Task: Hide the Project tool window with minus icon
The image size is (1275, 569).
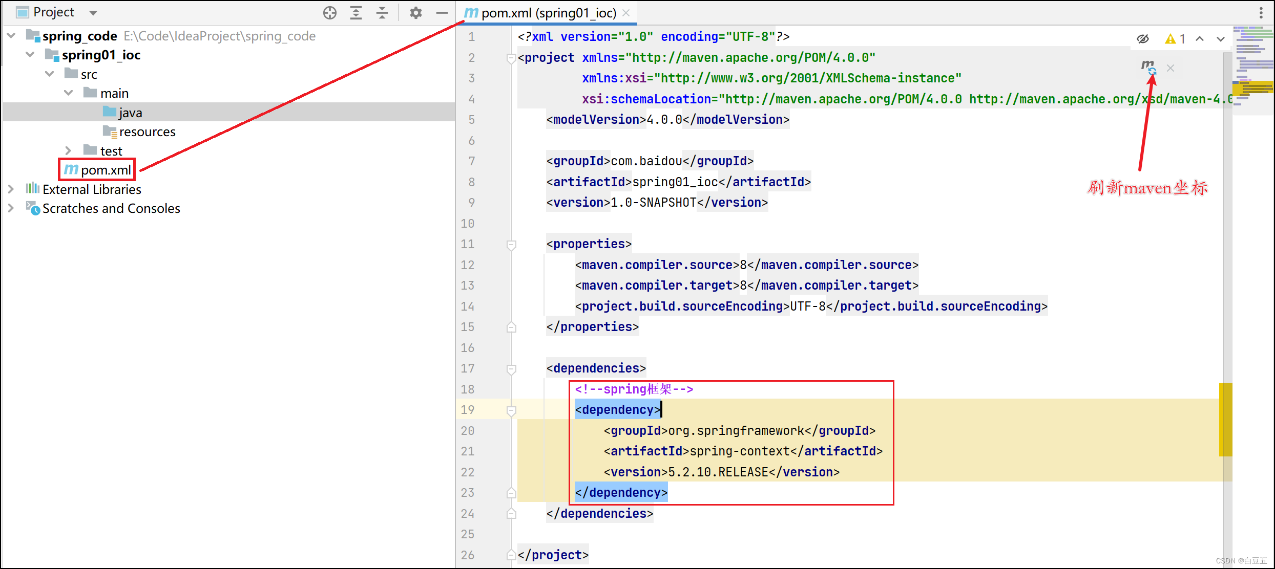Action: (x=442, y=13)
